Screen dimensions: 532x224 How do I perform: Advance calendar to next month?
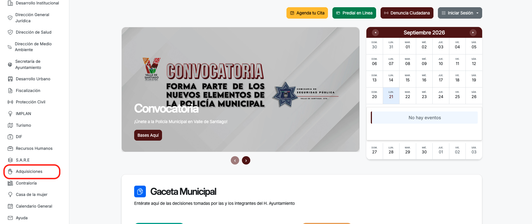point(473,33)
